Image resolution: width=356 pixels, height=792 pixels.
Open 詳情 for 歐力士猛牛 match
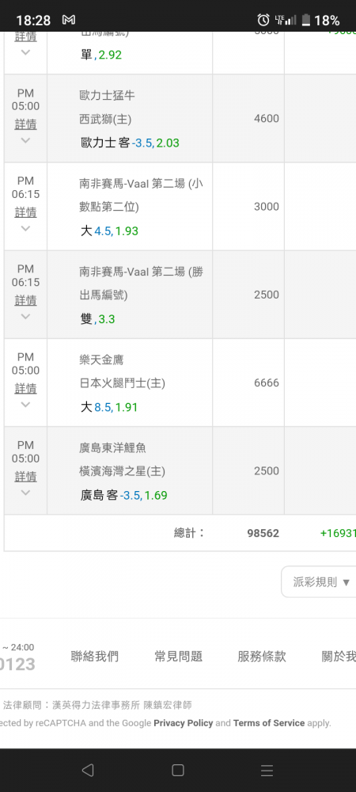pyautogui.click(x=25, y=124)
